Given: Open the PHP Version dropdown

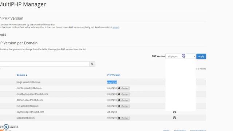Looking at the screenshot, I should point(181,56).
